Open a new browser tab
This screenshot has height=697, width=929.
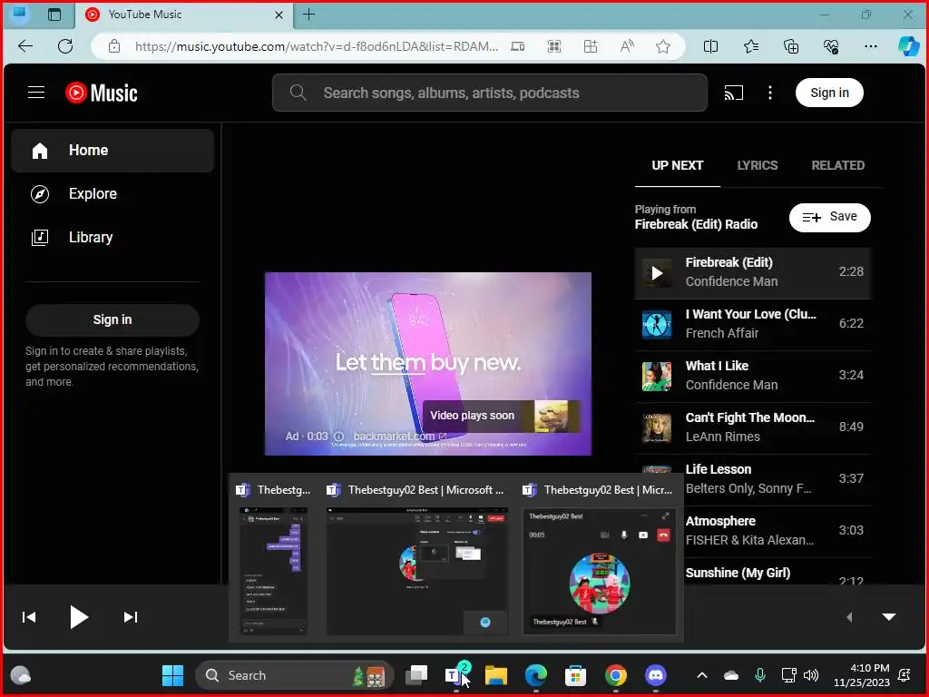tap(308, 15)
